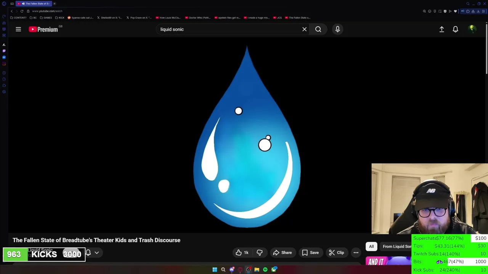488x274 pixels.
Task: Dislike the video with thumbs down
Action: pyautogui.click(x=260, y=253)
